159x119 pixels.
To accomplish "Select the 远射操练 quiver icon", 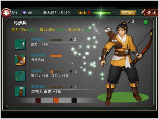I will (x=20, y=91).
